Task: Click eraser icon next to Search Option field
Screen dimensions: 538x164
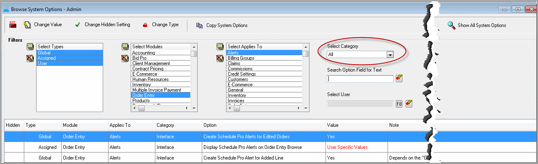Action: 399,78
